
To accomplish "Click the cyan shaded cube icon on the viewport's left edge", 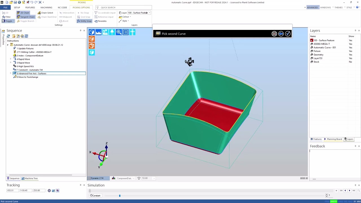I will pyautogui.click(x=92, y=52).
